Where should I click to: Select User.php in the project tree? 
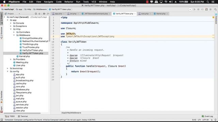pyautogui.click(x=20, y=65)
